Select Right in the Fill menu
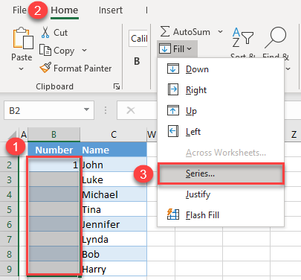This screenshot has width=301, height=280. [x=221, y=90]
